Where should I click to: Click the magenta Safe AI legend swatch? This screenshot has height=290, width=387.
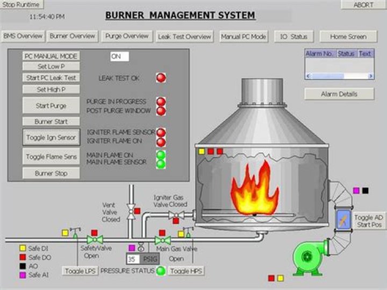pos(23,275)
